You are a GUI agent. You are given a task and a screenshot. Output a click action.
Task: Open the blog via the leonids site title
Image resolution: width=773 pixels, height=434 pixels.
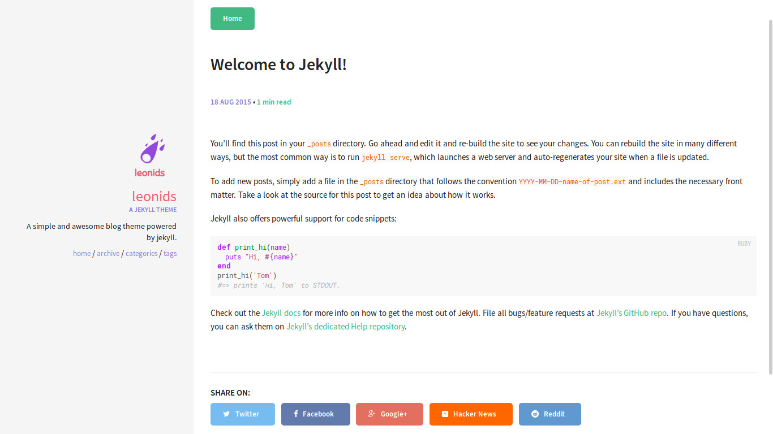[154, 196]
